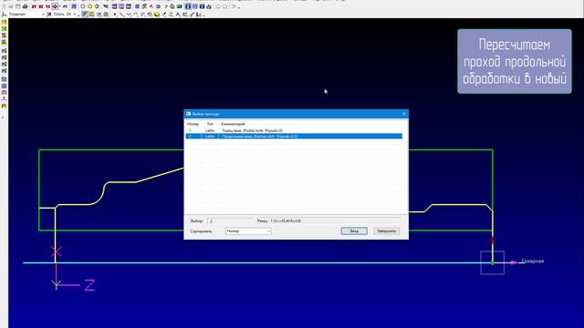Click the Выбор input field

(x=231, y=220)
